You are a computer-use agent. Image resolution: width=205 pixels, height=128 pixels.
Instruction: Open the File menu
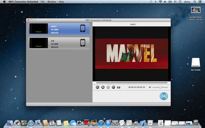pyautogui.click(x=43, y=2)
